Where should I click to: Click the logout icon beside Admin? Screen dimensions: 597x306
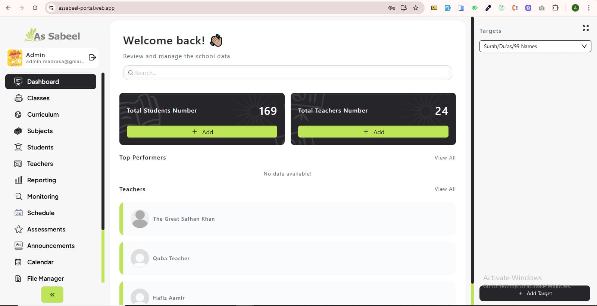tap(93, 57)
